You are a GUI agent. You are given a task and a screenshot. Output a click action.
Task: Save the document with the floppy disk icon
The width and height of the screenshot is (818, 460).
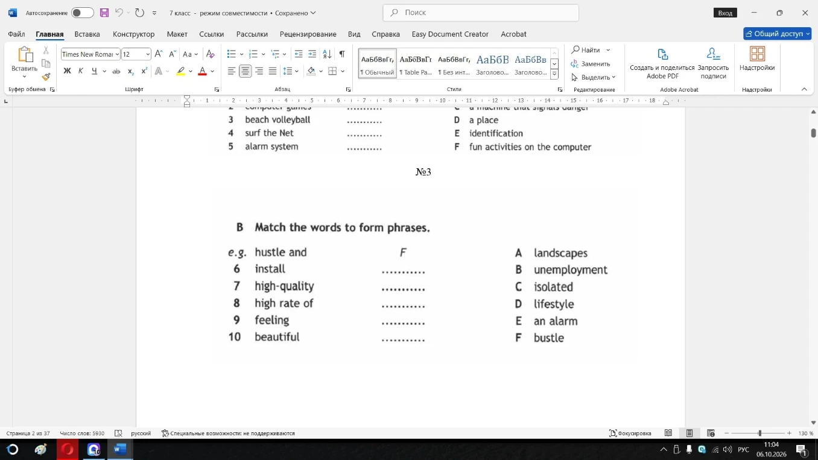[104, 13]
